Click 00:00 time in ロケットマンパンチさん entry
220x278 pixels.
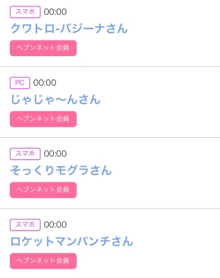pyautogui.click(x=56, y=225)
